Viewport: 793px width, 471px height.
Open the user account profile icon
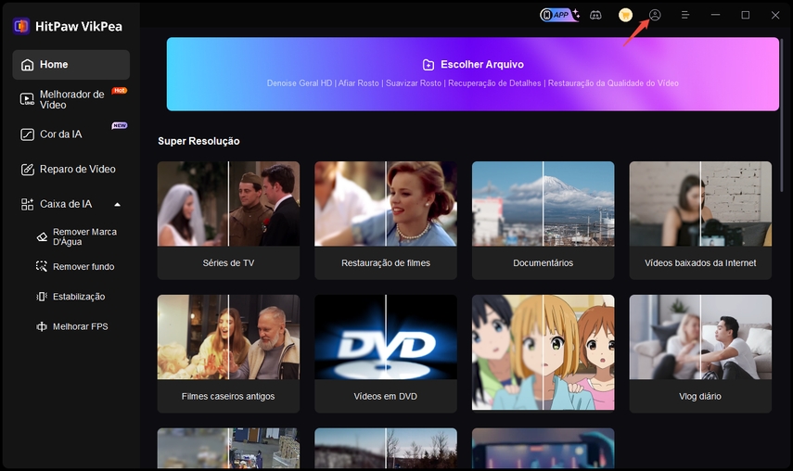point(655,15)
